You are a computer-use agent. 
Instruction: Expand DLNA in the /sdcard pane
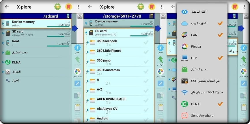(3, 62)
